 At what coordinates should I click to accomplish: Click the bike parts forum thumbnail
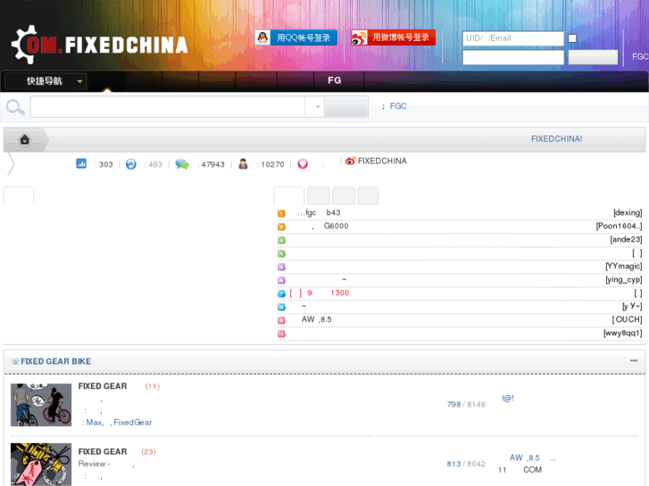click(41, 465)
